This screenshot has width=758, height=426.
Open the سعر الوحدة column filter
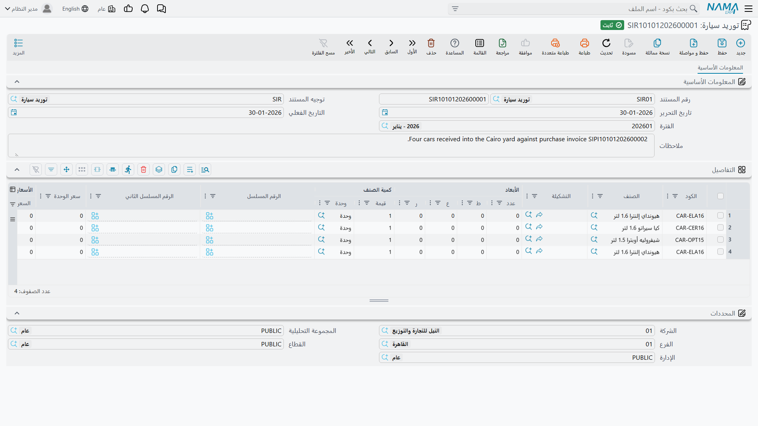tap(48, 196)
